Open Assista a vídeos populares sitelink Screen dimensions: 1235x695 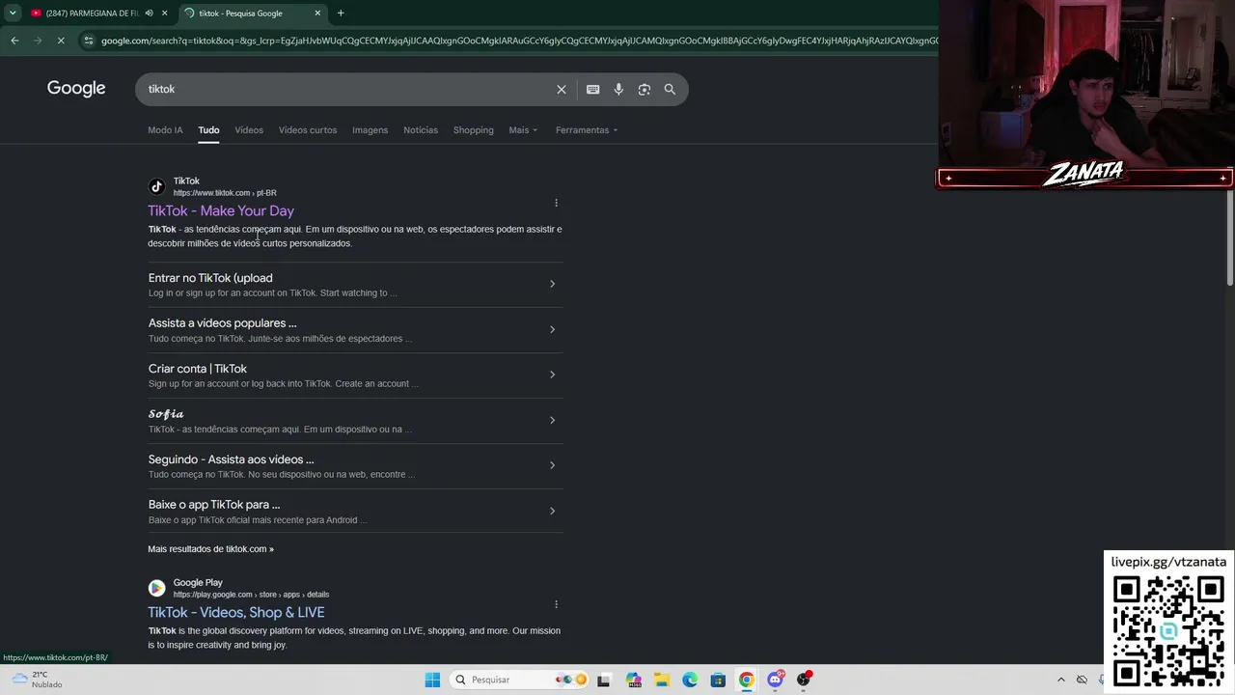click(223, 323)
